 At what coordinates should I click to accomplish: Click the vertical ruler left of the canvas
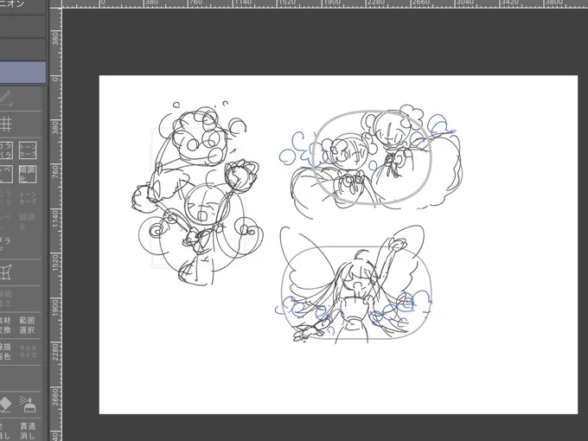[x=55, y=225]
